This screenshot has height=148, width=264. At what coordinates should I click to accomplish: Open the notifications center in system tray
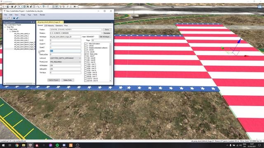(x=259, y=145)
